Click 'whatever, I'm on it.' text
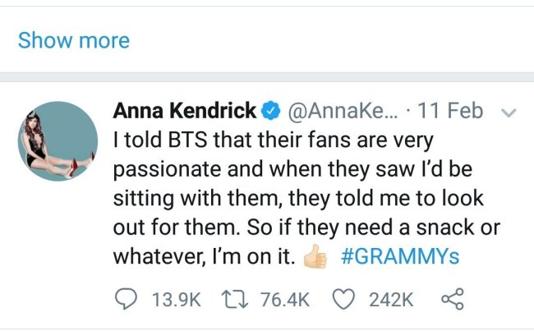The image size is (534, 331). 204,256
